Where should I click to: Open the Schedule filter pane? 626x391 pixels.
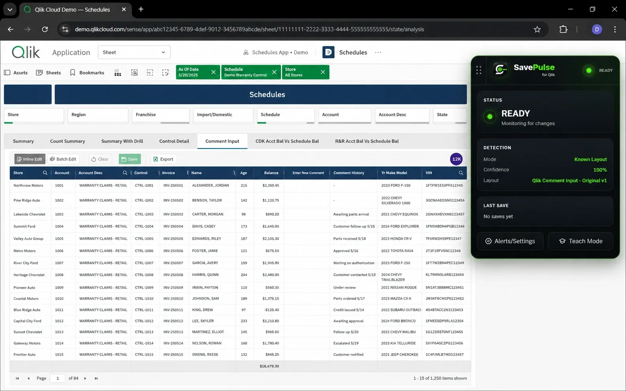coord(286,115)
